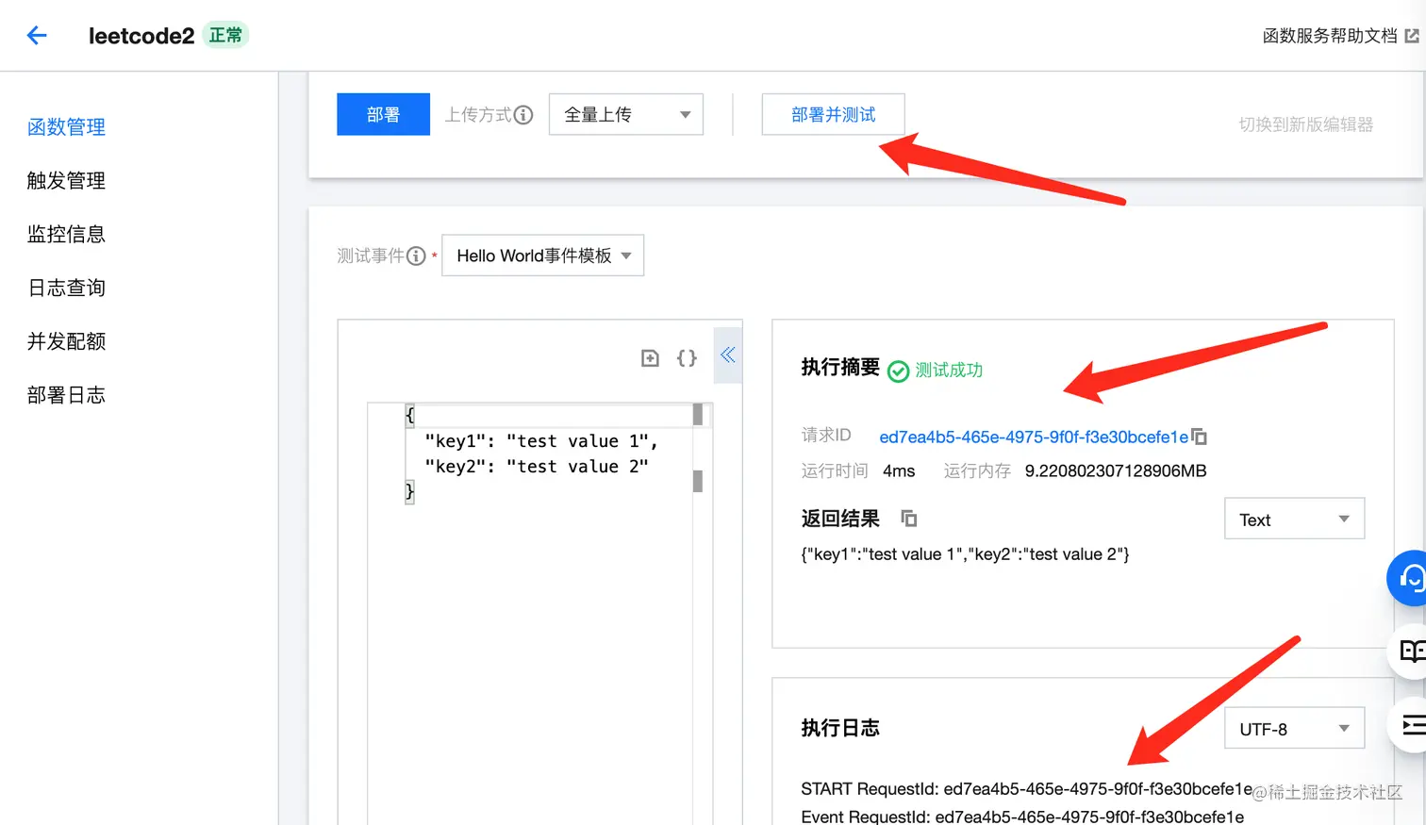Go back using the blue arrow
The width and height of the screenshot is (1426, 825).
[x=37, y=36]
